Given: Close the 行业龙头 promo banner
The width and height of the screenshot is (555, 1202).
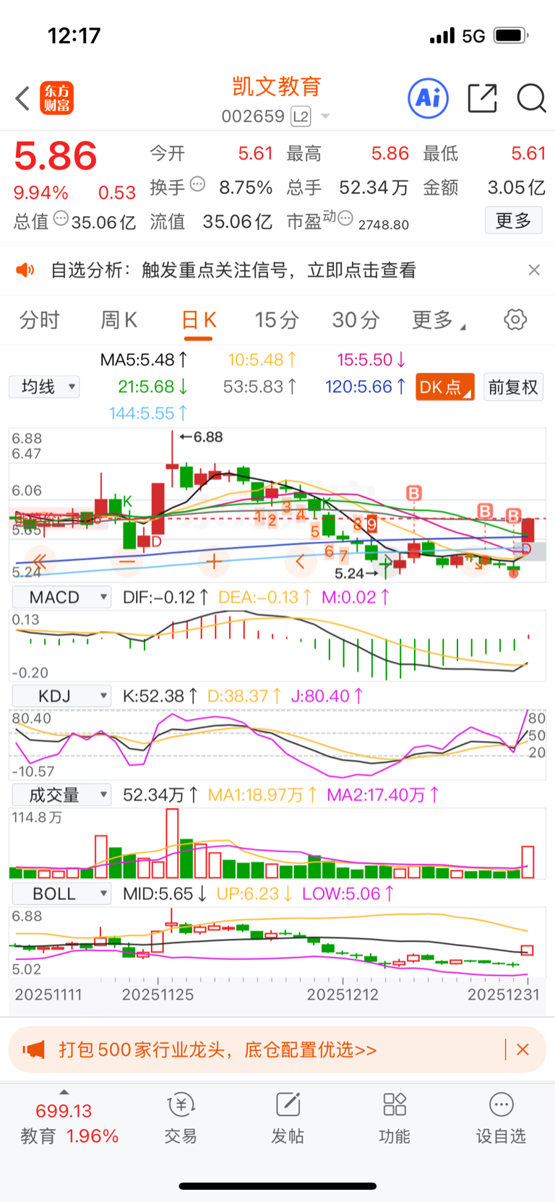Looking at the screenshot, I should pyautogui.click(x=523, y=1049).
